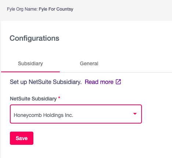Click the Fyle Org Name label
172x158 pixels.
(22, 9)
